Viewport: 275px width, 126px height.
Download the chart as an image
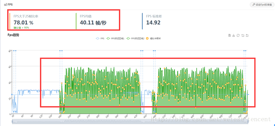tap(234, 36)
